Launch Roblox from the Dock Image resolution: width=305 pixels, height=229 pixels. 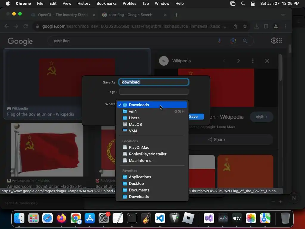[x=188, y=218]
